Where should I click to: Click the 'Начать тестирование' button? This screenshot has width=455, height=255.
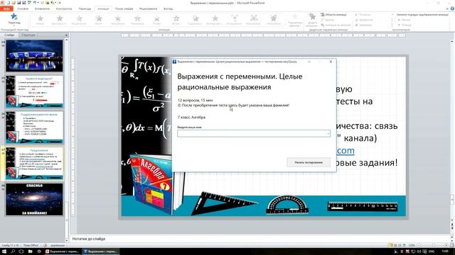[309, 162]
